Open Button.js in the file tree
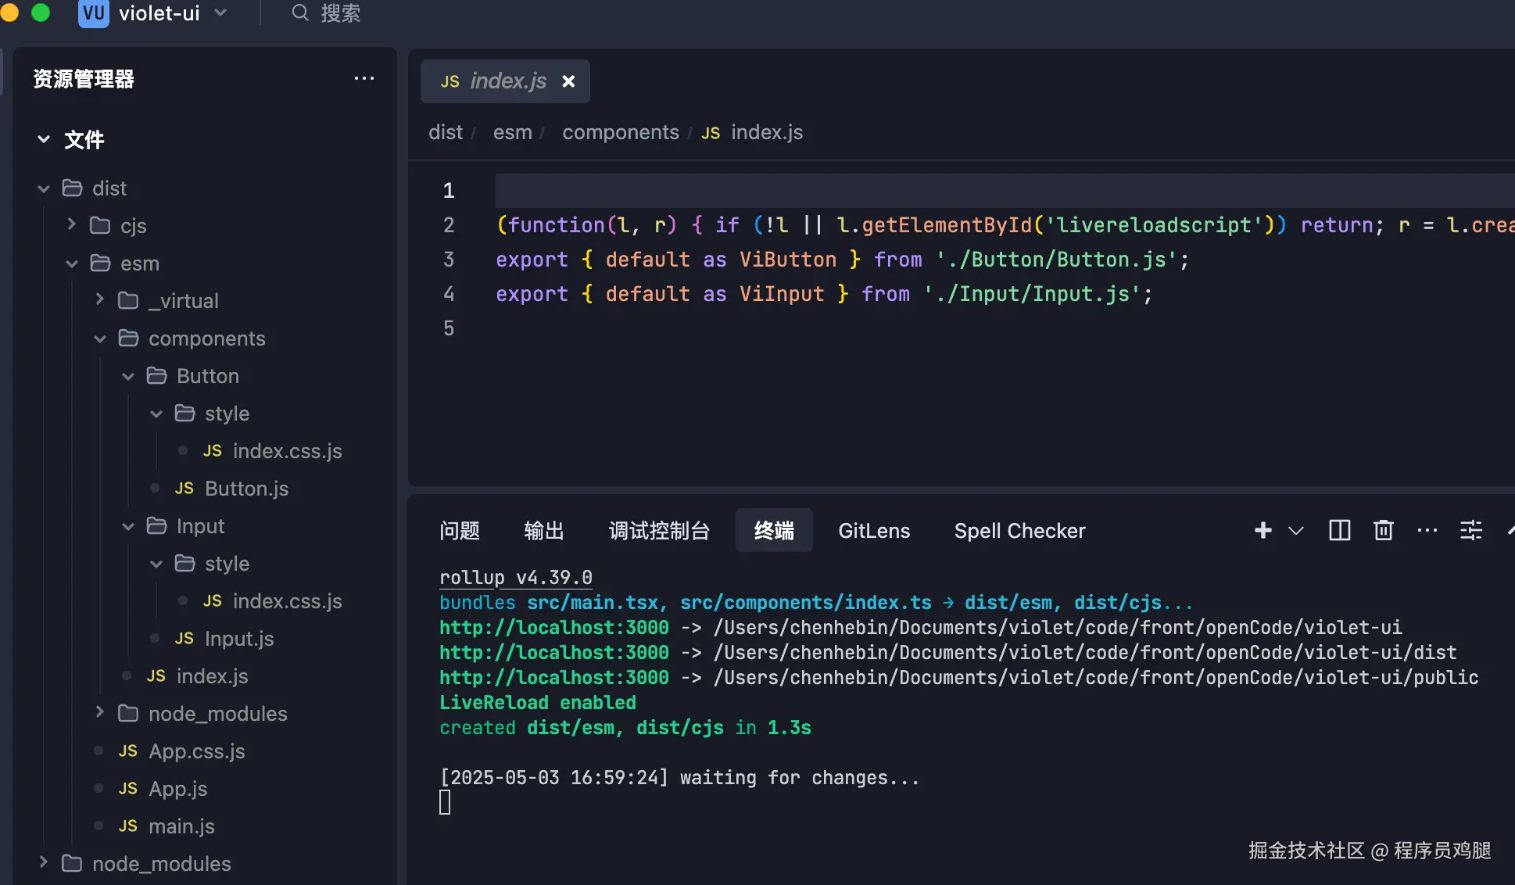 click(246, 489)
